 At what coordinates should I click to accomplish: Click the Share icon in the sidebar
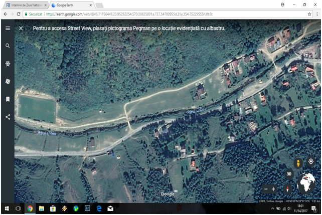click(8, 117)
